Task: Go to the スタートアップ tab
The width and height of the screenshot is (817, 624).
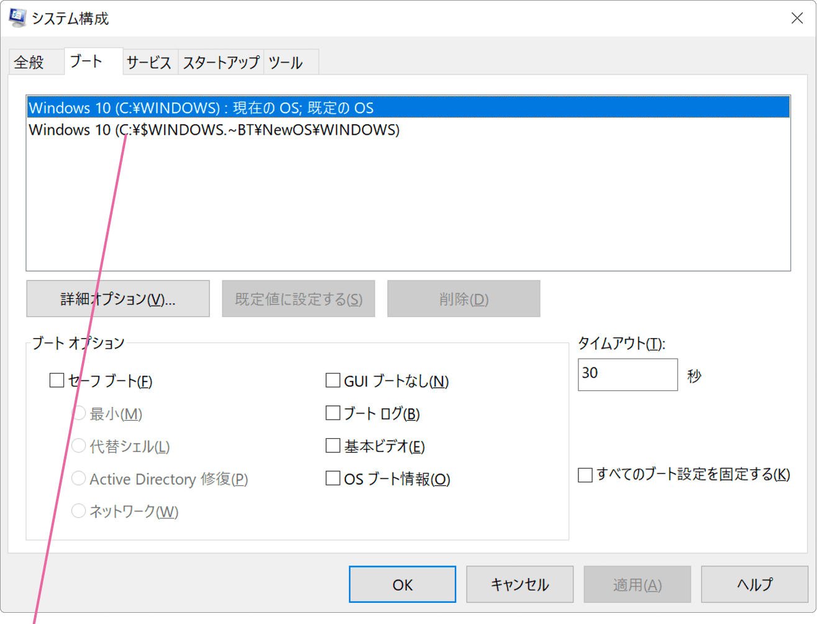Action: (221, 62)
